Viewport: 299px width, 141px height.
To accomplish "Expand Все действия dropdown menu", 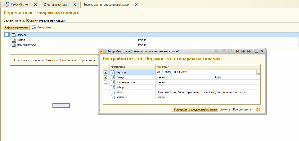I will [x=243, y=110].
